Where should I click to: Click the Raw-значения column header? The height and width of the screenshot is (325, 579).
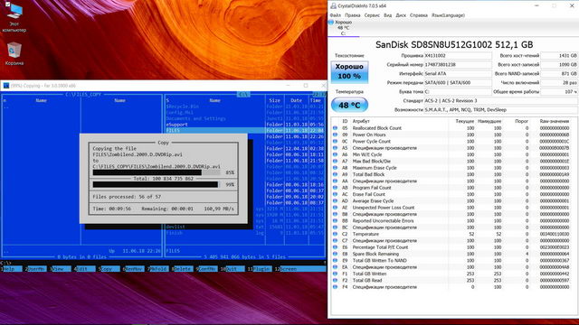[555, 121]
